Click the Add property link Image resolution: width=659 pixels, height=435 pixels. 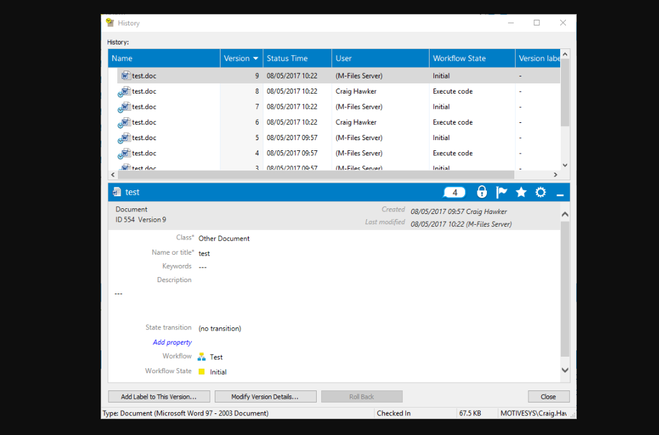click(x=172, y=342)
